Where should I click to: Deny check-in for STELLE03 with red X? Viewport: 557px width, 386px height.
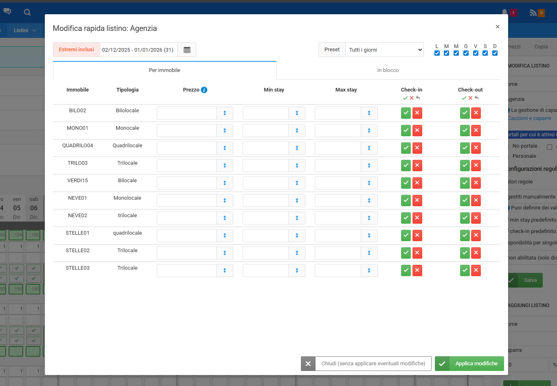pos(417,270)
